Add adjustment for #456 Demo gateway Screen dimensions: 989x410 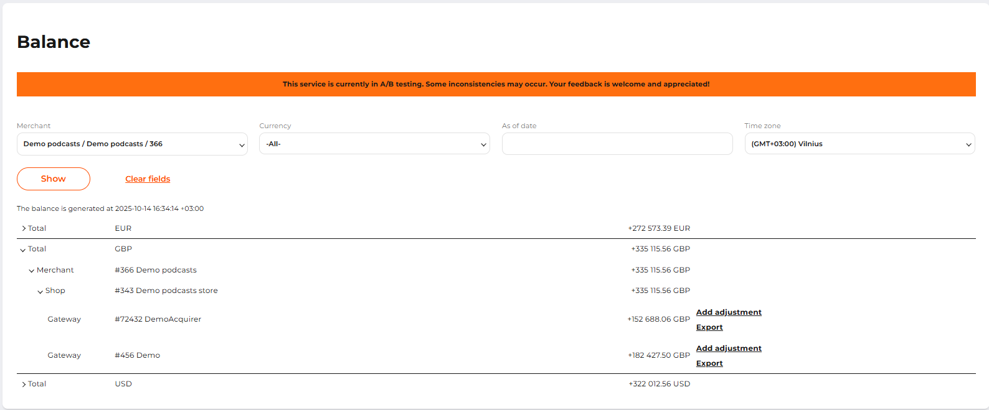729,348
